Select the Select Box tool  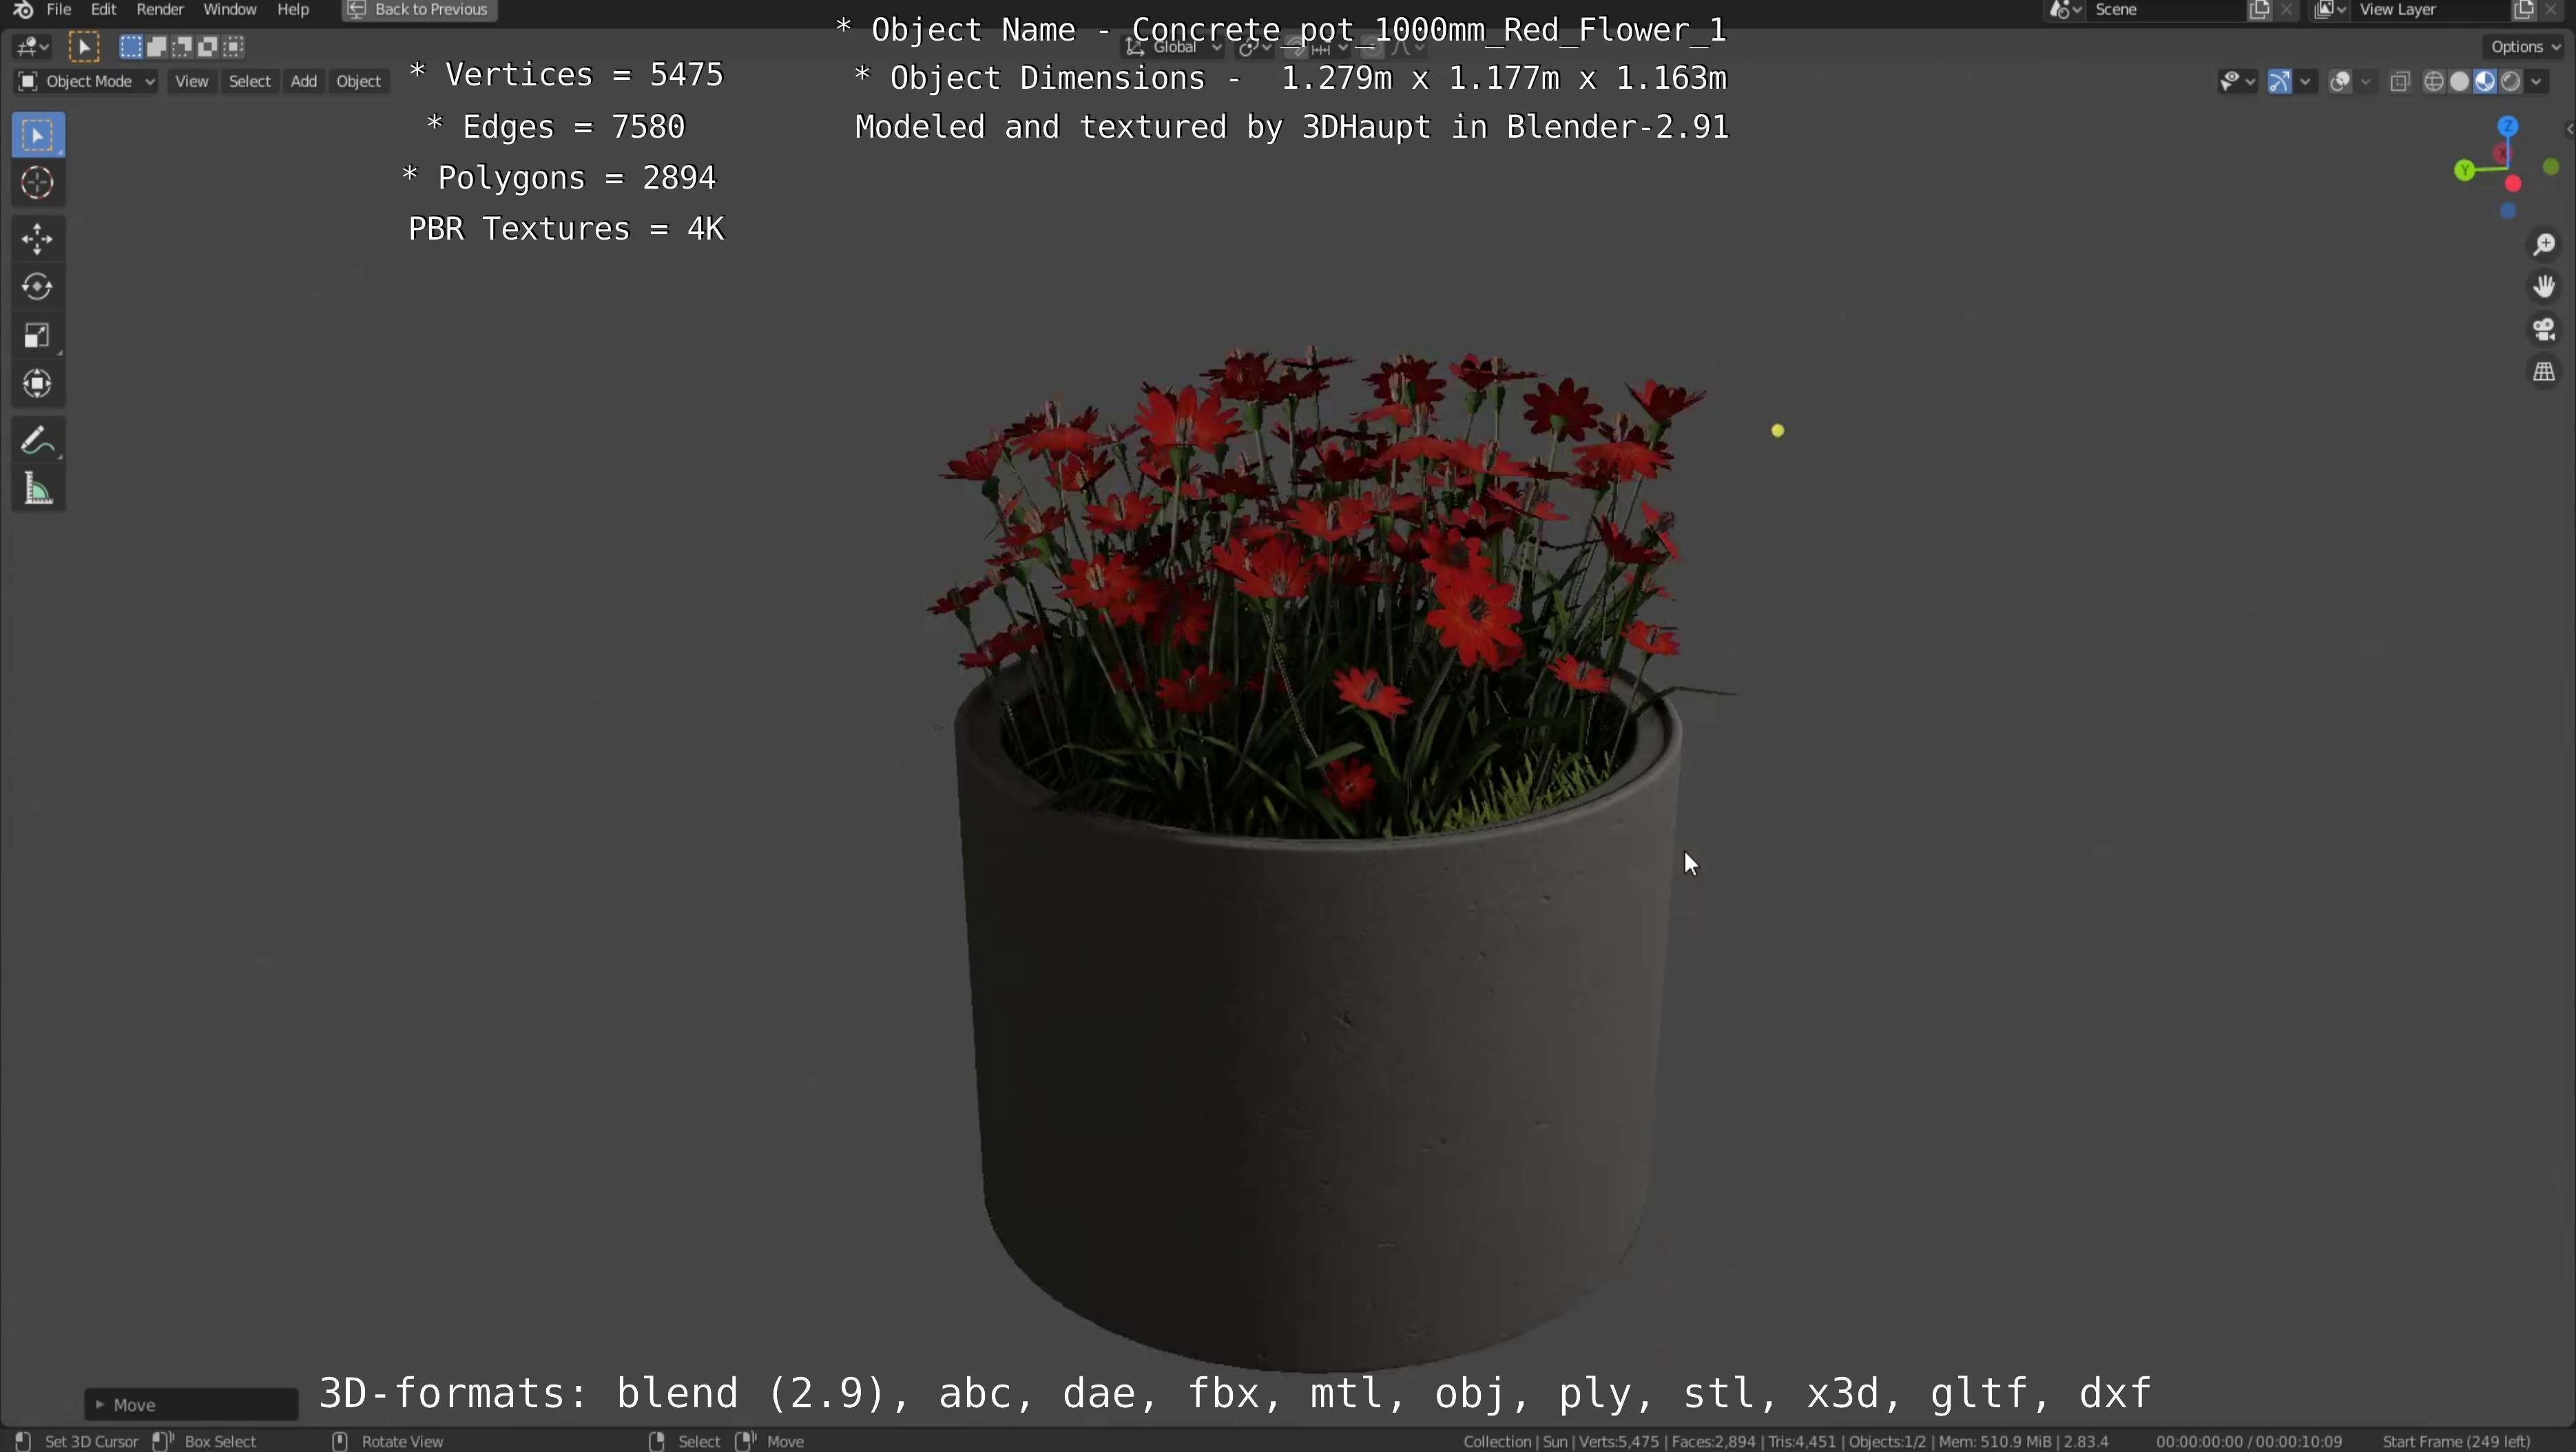[38, 135]
